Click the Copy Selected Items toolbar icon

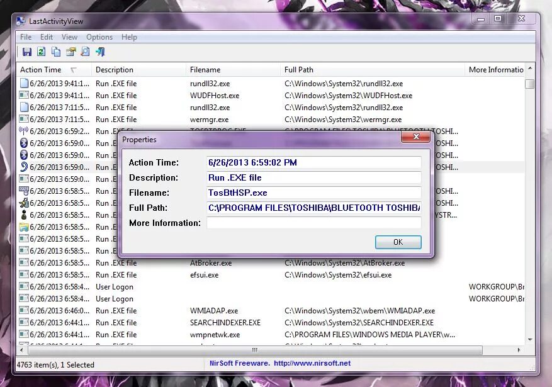55,52
